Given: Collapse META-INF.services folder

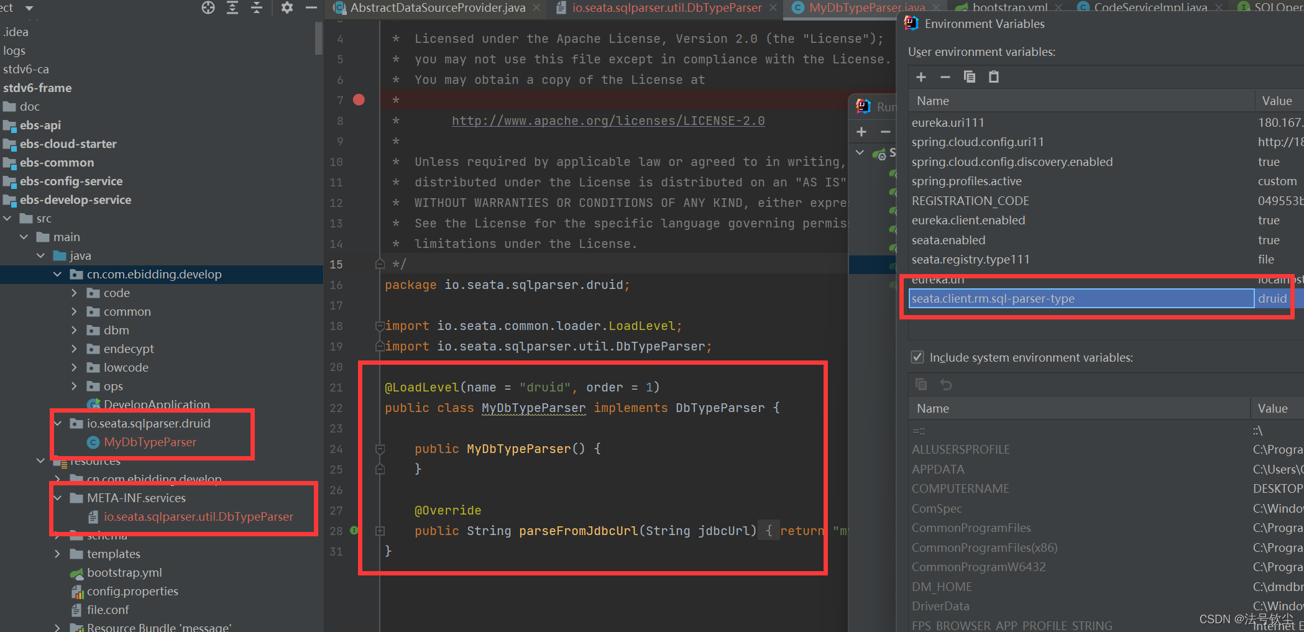Looking at the screenshot, I should point(58,498).
